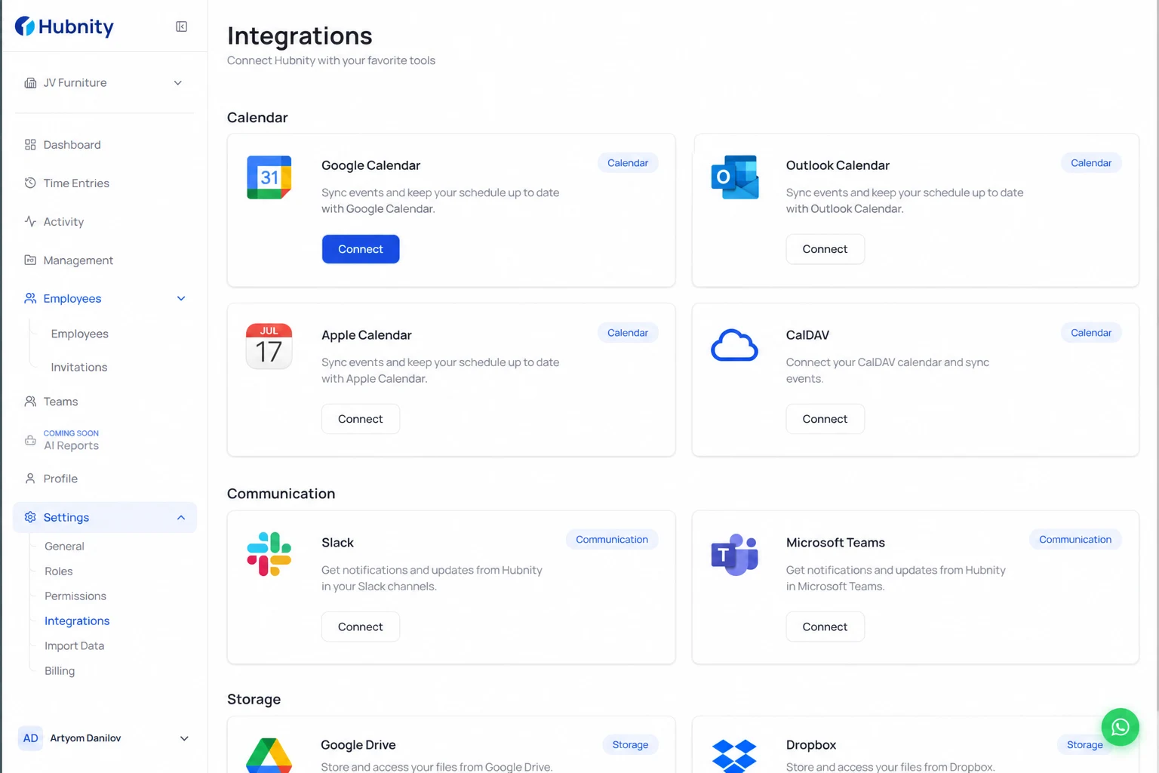Image resolution: width=1159 pixels, height=773 pixels.
Task: Click the Outlook Calendar logo
Action: click(735, 177)
